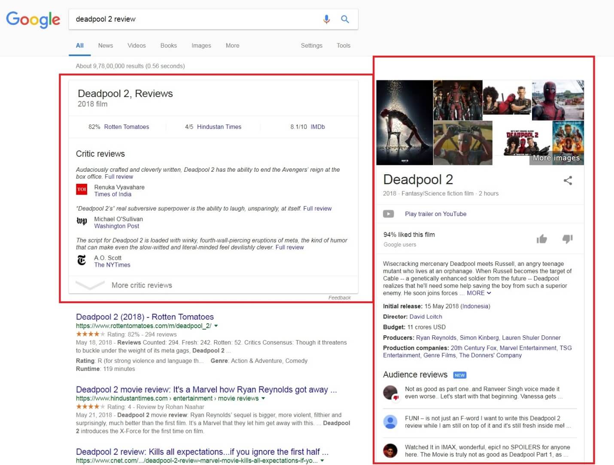This screenshot has height=465, width=614.
Task: Open producer Ryan Reynolds link
Action: click(x=436, y=337)
